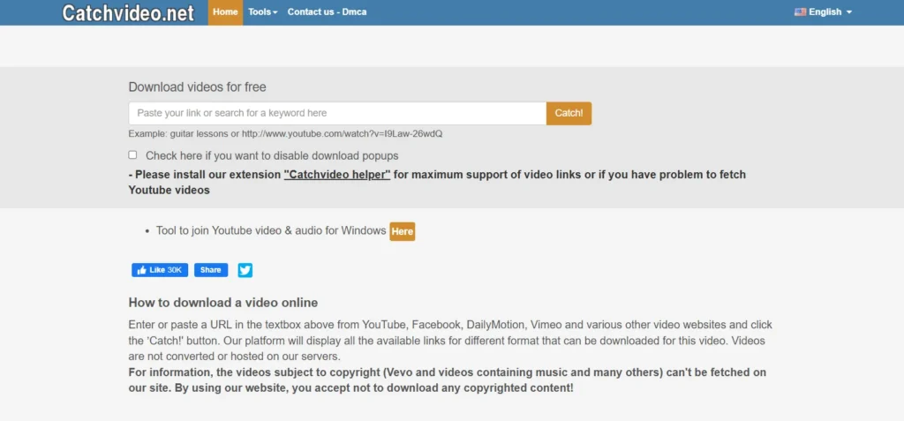904x421 pixels.
Task: Click the Facebook thumbs-up Like icon
Action: point(140,270)
